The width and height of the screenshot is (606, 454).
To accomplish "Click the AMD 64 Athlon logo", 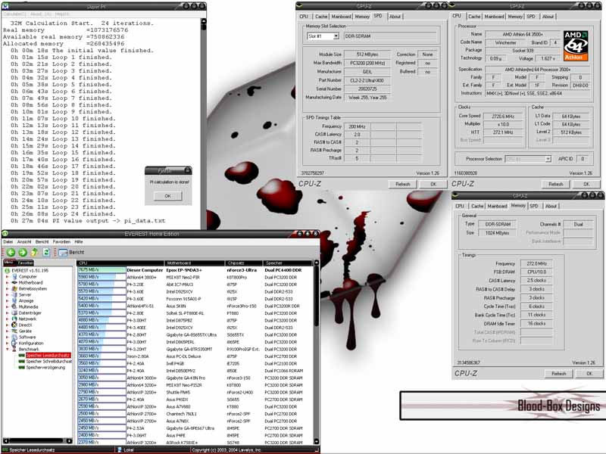I will click(x=576, y=45).
